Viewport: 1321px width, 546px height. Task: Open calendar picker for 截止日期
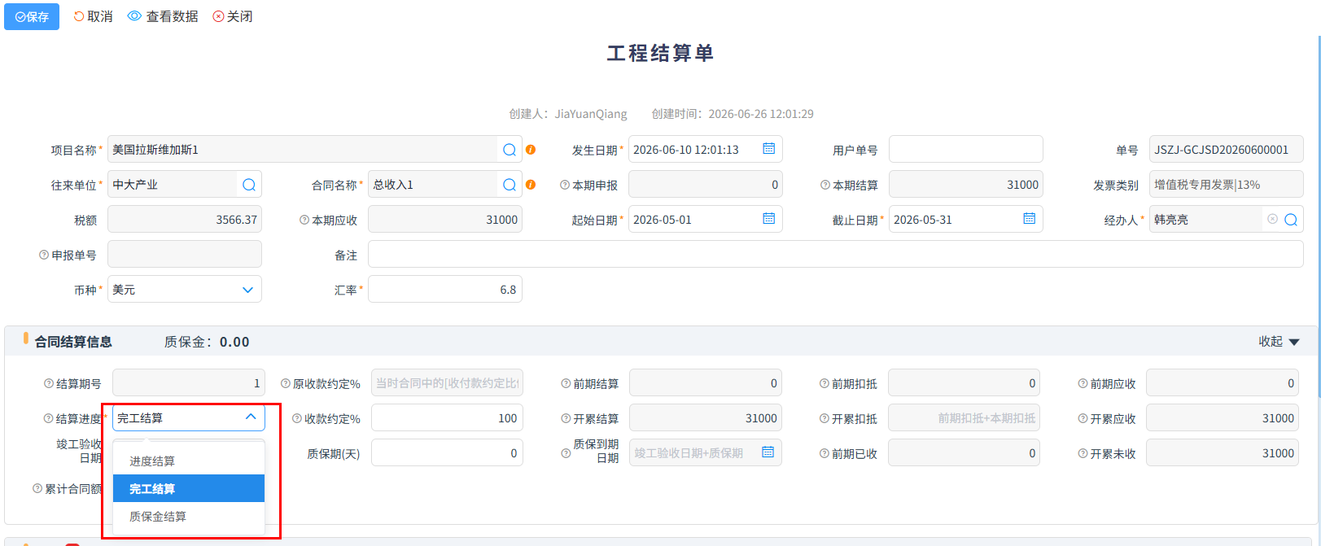pos(1029,219)
